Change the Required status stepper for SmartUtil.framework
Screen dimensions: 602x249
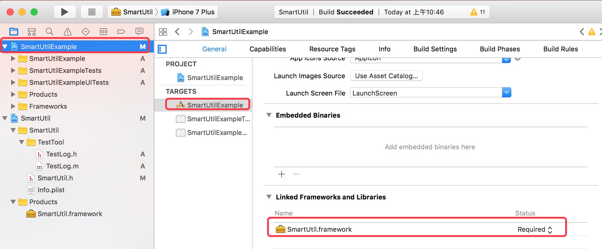point(550,230)
